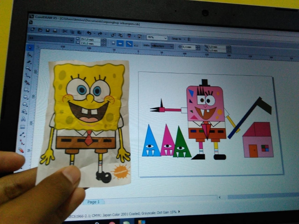The width and height of the screenshot is (299, 224).
Task: Open the Undo history dropdown arrow
Action: tap(95, 33)
